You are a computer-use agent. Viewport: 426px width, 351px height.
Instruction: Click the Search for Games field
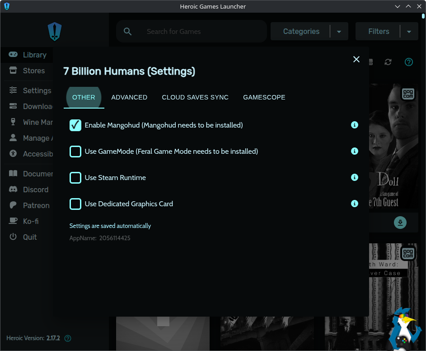[199, 32]
